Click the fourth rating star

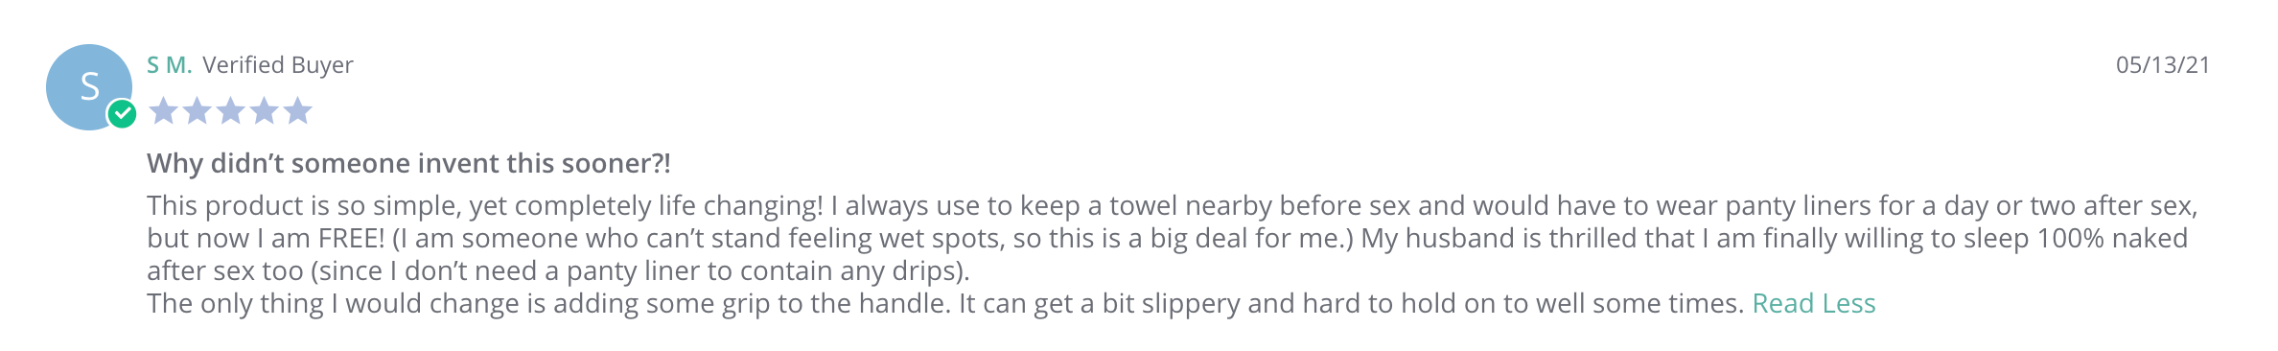tap(265, 111)
